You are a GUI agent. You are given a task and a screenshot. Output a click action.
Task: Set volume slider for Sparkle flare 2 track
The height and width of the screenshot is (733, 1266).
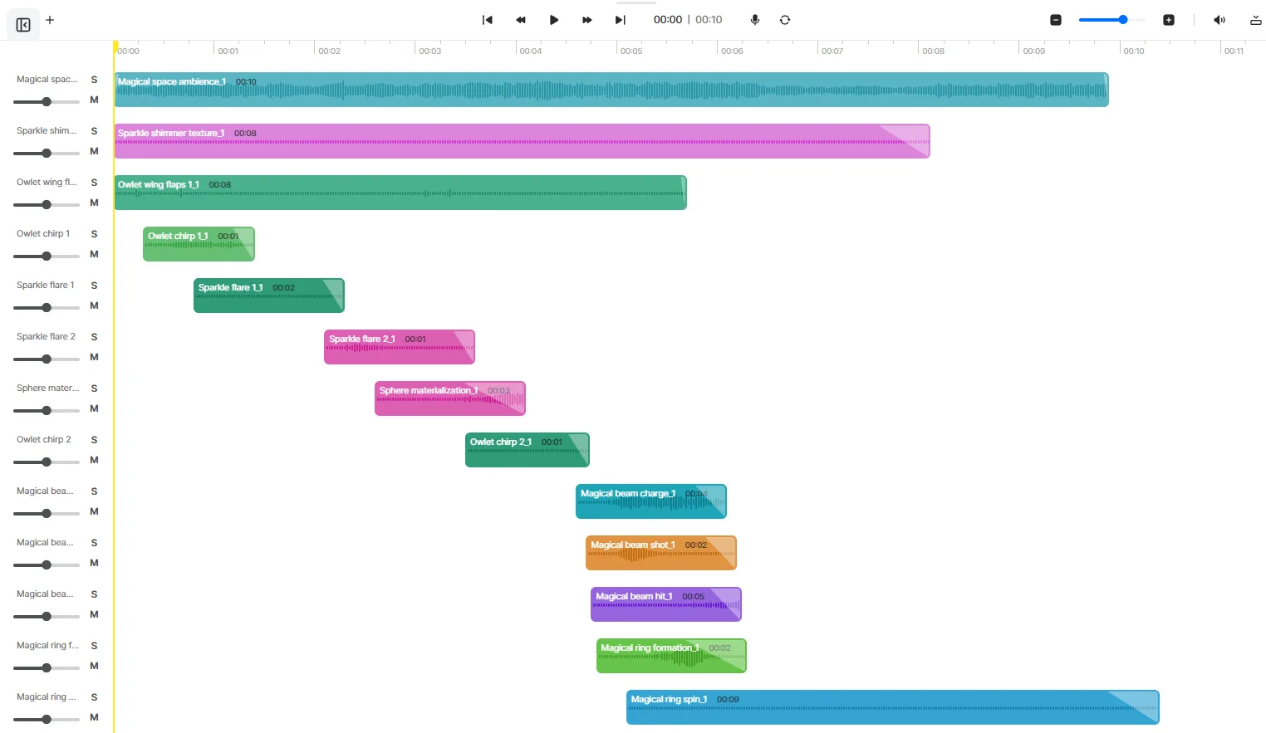[x=47, y=359]
